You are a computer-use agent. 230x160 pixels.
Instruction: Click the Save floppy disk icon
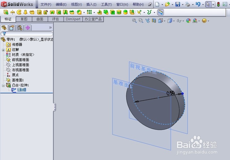click(178, 4)
